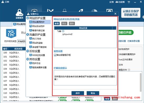Select rule row 107 SQL防注入
This screenshot has width=144, height=103.
click(x=14, y=81)
